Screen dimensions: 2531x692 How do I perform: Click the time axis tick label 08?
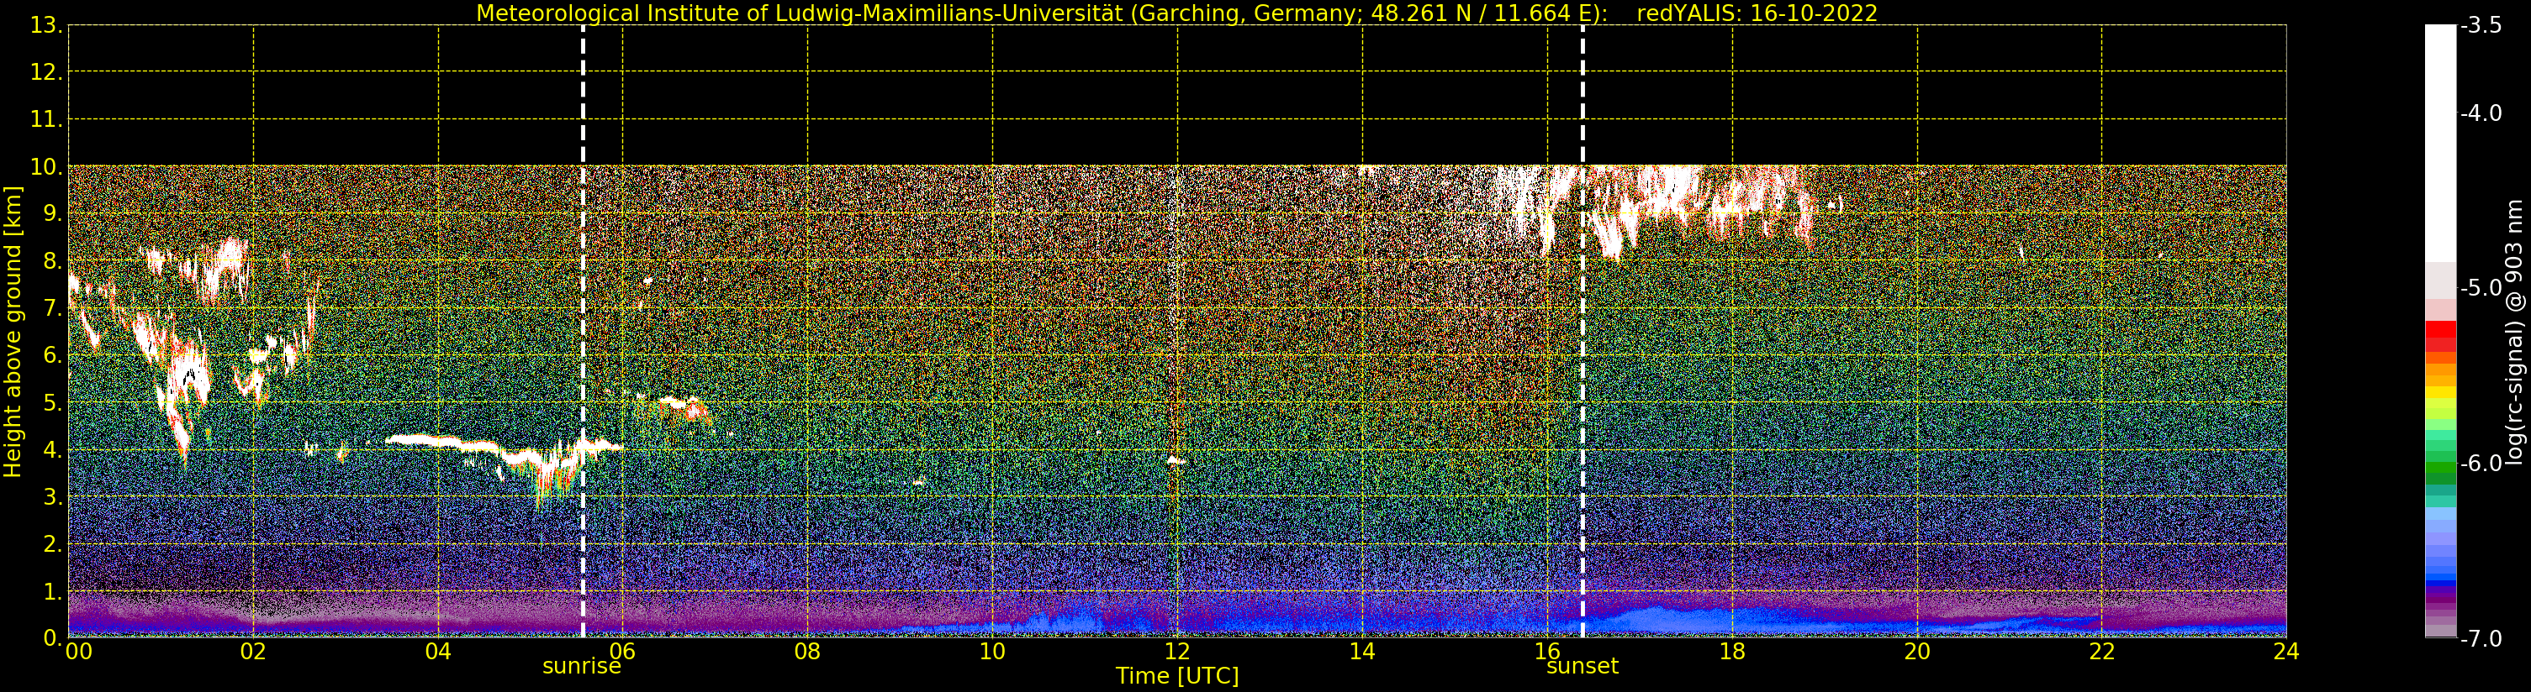tap(807, 652)
